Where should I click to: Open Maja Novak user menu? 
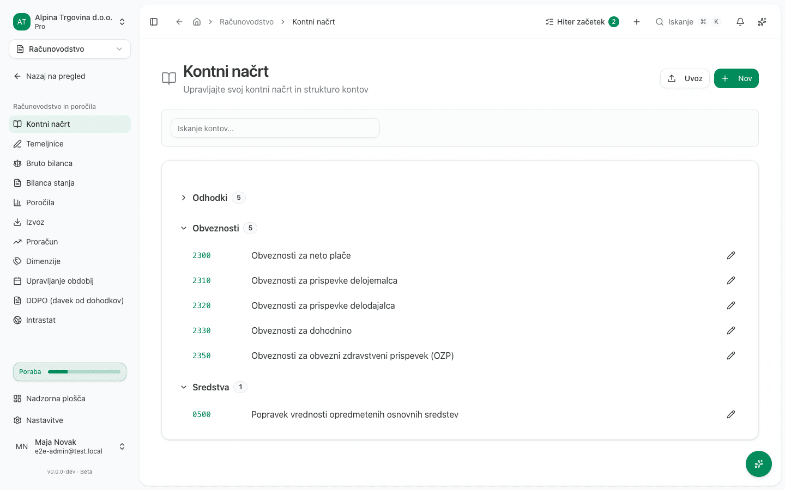pos(70,446)
